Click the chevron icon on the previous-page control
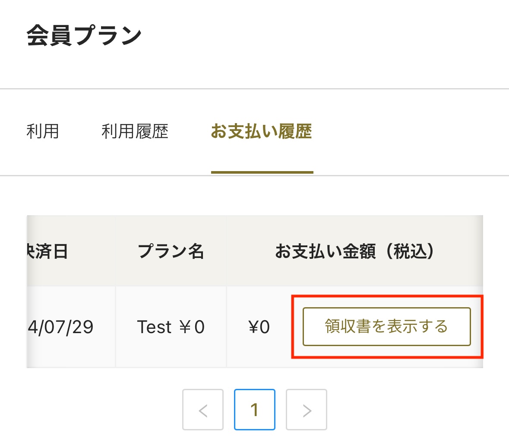 [203, 410]
